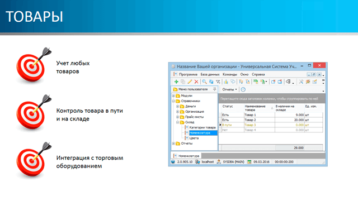Pin the Меню пользователя panel
The image size is (358, 201).
(x=214, y=89)
